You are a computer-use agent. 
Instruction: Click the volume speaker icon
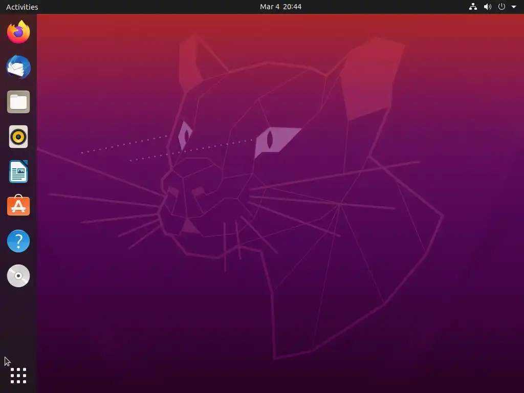pos(488,7)
